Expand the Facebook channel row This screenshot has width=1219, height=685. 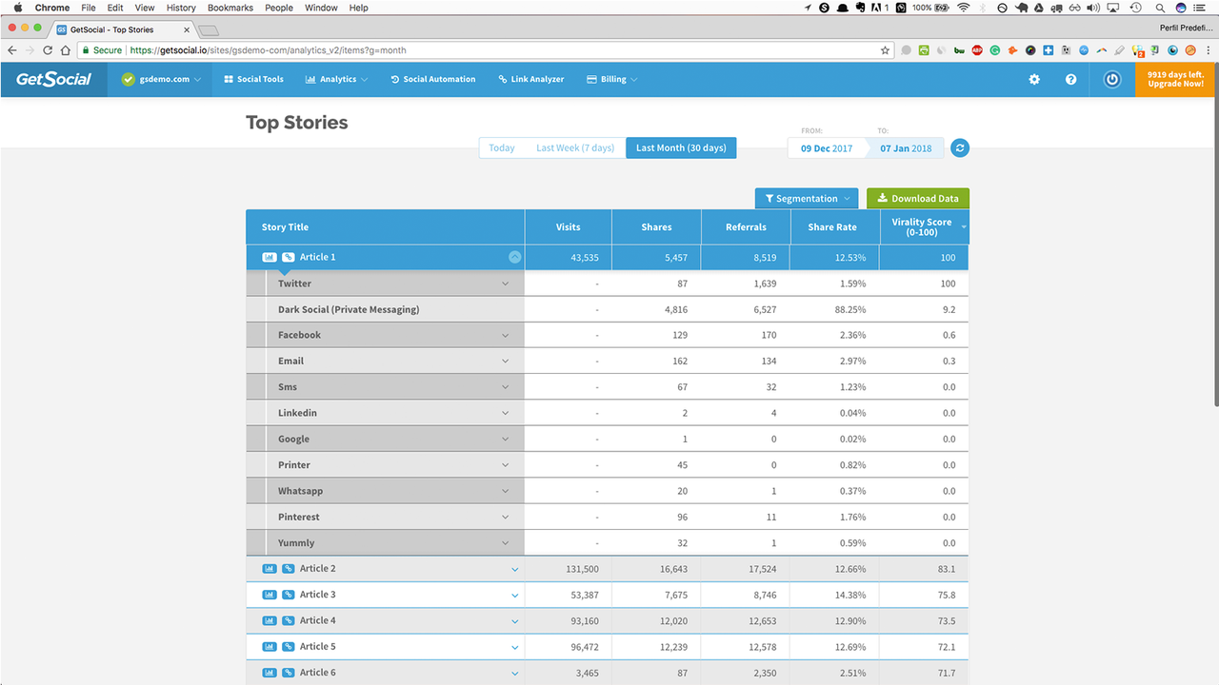coord(506,334)
